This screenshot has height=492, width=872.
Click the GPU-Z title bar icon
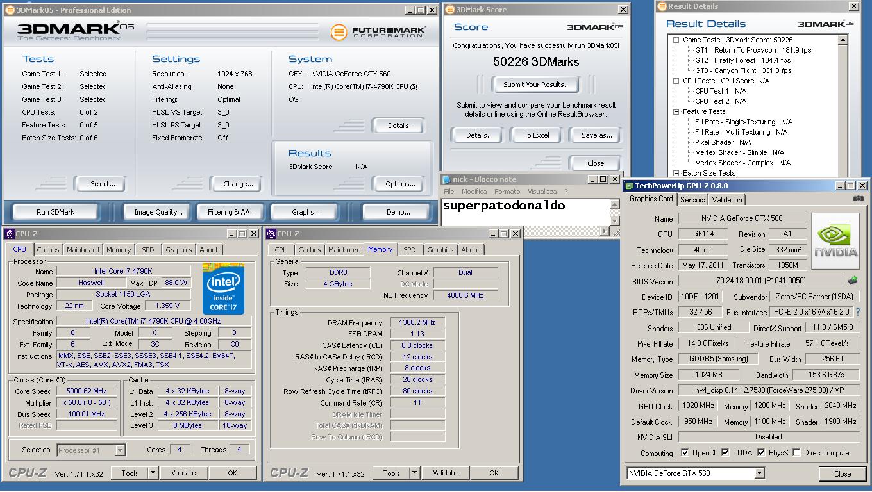[629, 186]
